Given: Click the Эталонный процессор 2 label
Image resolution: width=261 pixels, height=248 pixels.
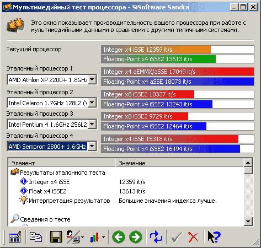Looking at the screenshot, I should (40, 92).
